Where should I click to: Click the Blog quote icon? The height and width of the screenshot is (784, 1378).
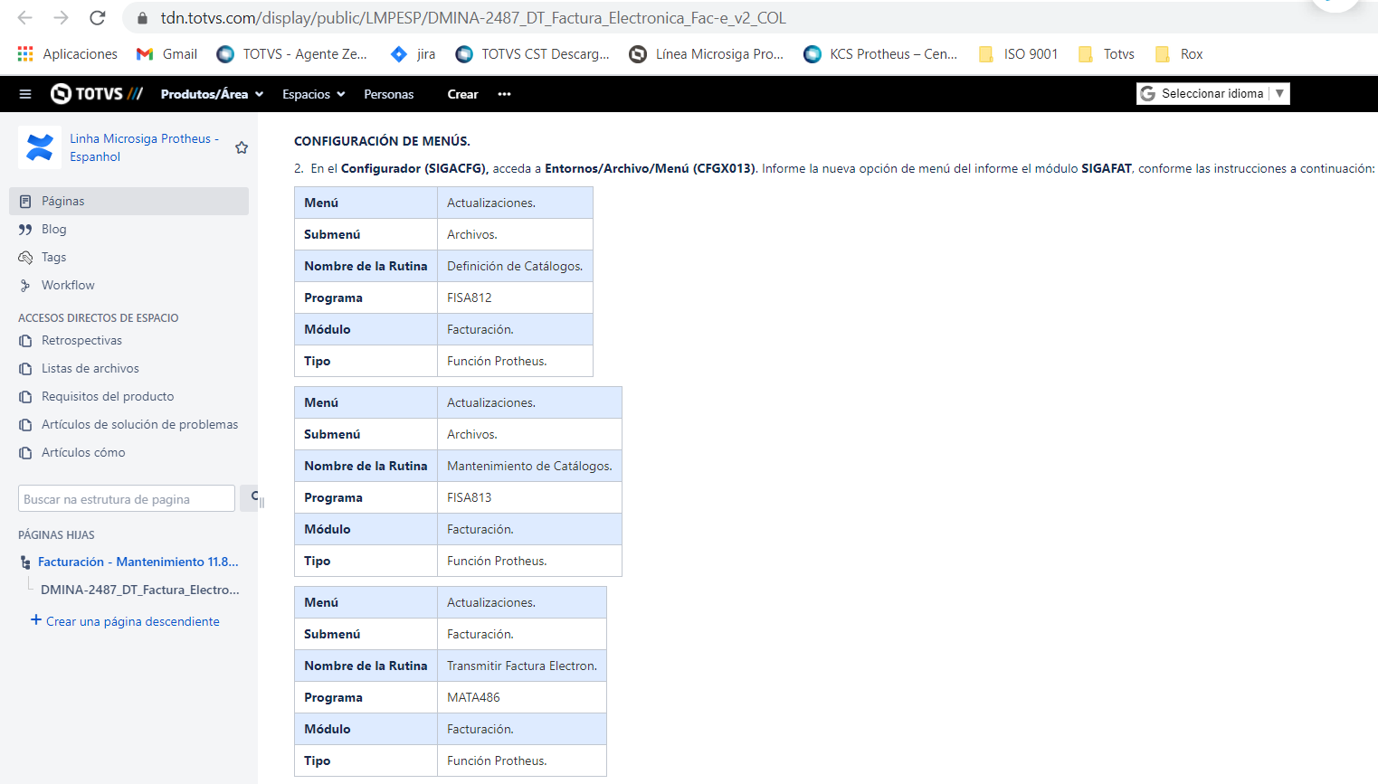[x=25, y=230]
